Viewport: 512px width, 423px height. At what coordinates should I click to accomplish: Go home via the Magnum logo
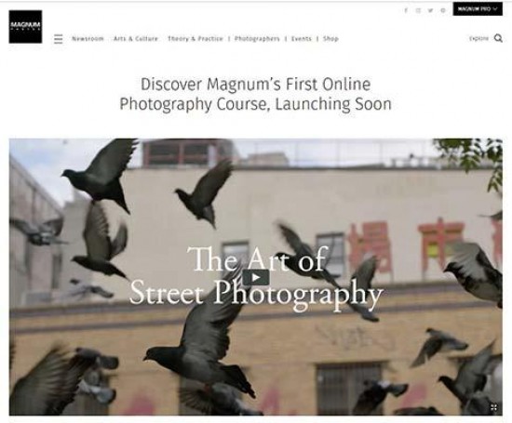pos(25,27)
